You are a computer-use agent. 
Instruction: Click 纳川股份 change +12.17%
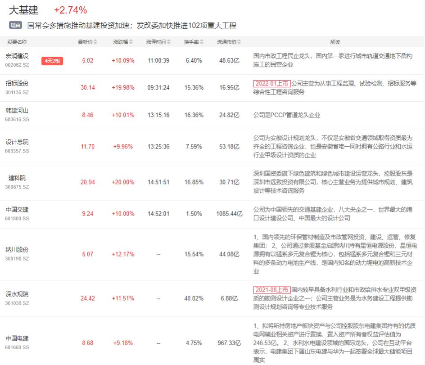[x=123, y=254]
